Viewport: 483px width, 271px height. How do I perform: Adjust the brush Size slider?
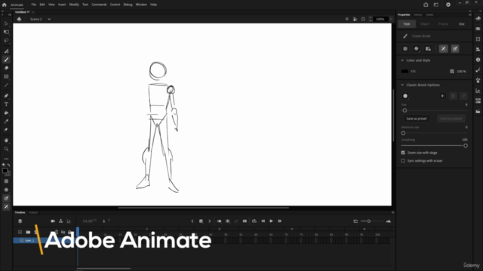pyautogui.click(x=435, y=111)
